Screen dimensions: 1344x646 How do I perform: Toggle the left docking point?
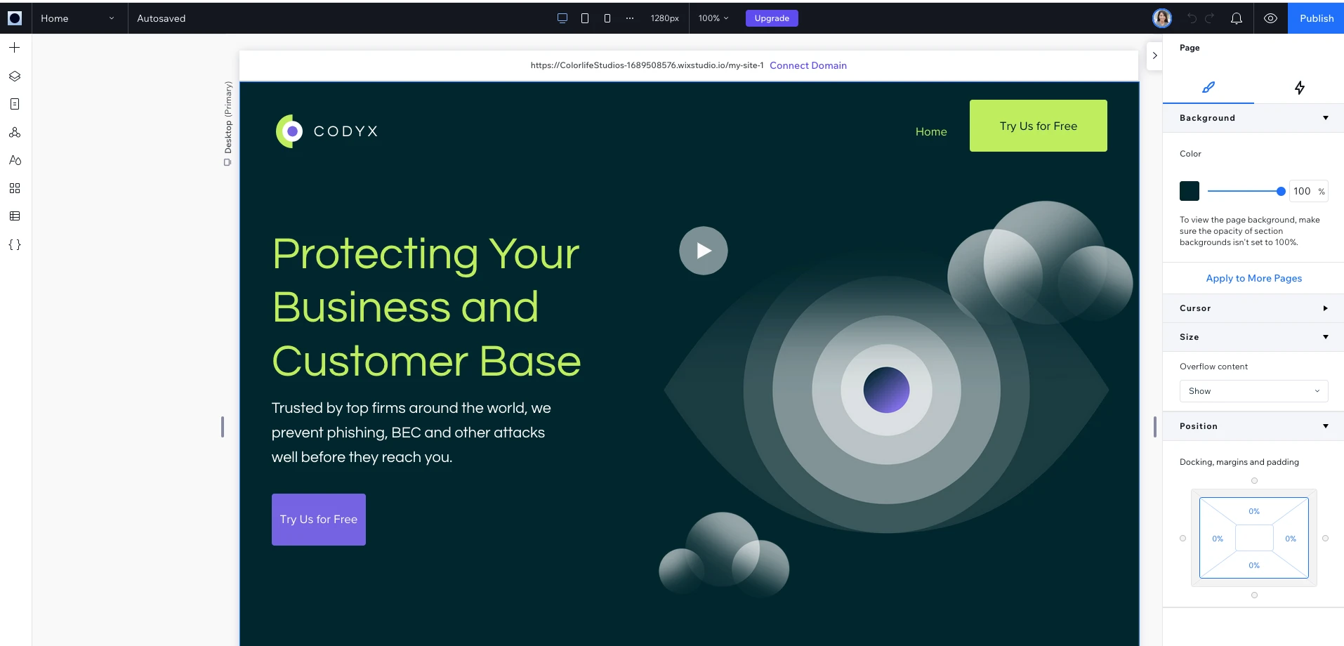click(x=1182, y=539)
